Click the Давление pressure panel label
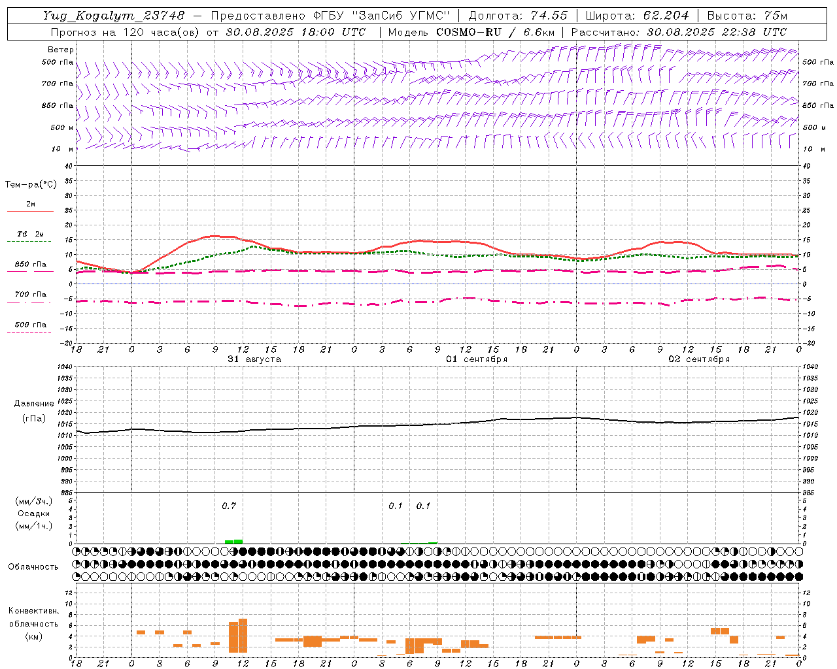Image resolution: width=837 pixels, height=669 pixels. pos(34,404)
